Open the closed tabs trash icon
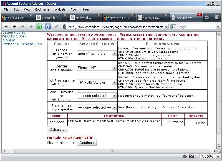The height and width of the screenshot is (166, 222). pyautogui.click(x=217, y=17)
